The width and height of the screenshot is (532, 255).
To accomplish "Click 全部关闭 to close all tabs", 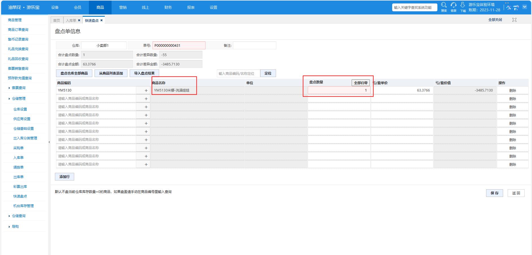I will [495, 20].
